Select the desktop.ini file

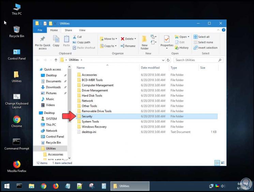[147, 132]
